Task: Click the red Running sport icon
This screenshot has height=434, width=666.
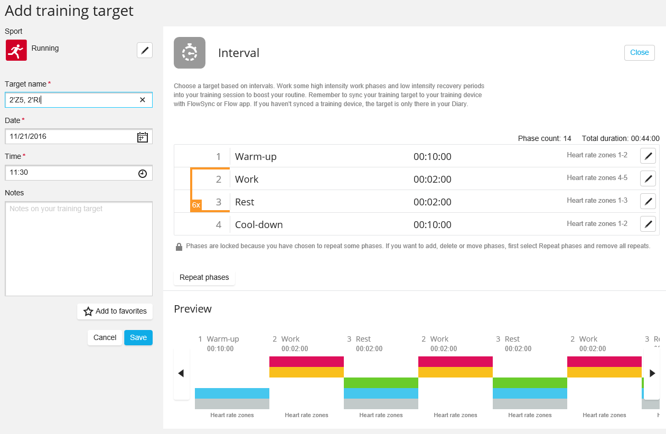Action: tap(16, 50)
